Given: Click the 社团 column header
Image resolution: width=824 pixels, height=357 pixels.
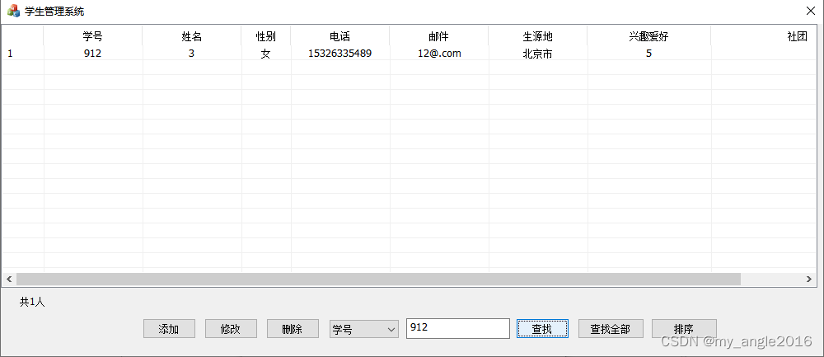Looking at the screenshot, I should (764, 36).
